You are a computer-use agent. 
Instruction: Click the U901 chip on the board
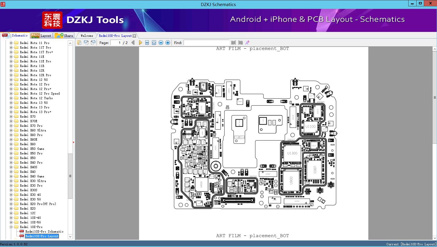click(x=315, y=169)
